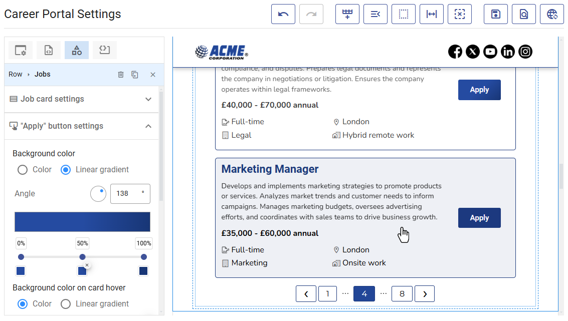Select Linear gradient for background color
Viewport: 568px width, 321px height.
pyautogui.click(x=66, y=170)
